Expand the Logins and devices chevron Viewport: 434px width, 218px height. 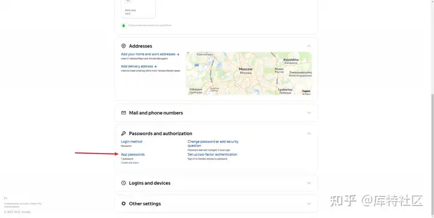[x=309, y=183]
